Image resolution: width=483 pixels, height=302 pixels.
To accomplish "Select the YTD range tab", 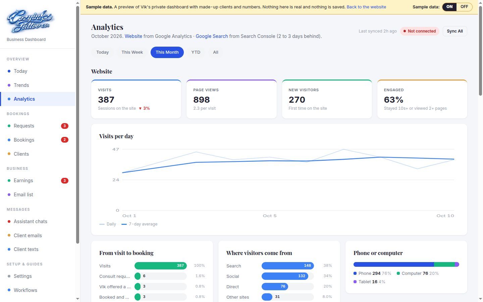I will tap(196, 52).
